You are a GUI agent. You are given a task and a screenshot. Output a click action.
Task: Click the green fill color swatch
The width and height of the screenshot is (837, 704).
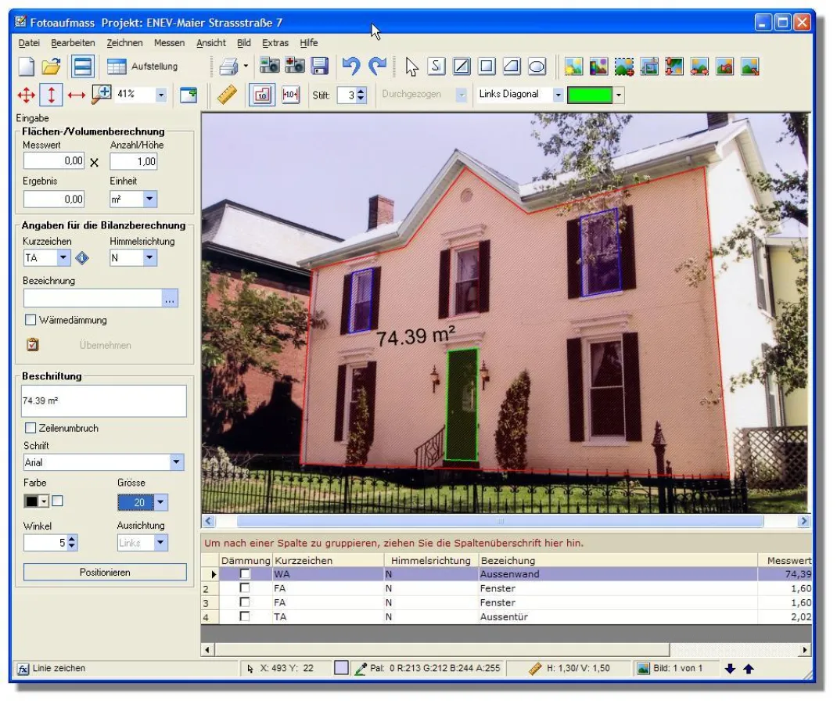click(x=590, y=95)
